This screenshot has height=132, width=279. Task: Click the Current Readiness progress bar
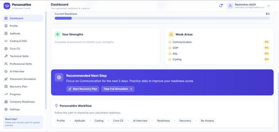162,18
